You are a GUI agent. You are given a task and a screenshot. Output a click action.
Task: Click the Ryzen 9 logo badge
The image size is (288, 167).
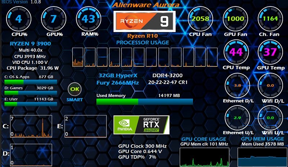144,21
